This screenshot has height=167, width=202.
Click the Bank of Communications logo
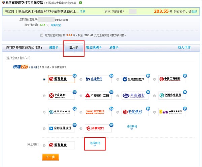(x=98, y=79)
